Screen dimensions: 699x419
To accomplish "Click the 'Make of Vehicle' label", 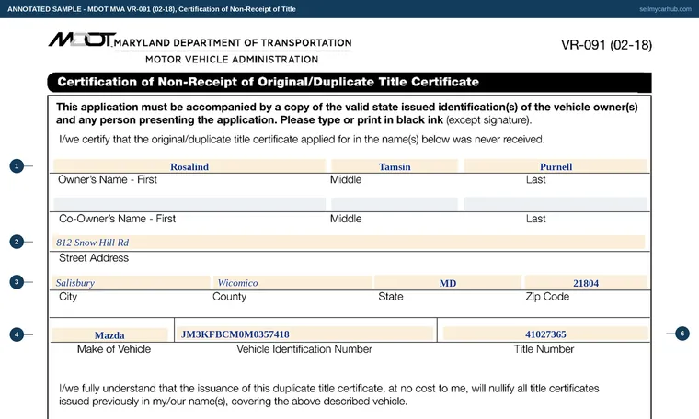I will [114, 349].
